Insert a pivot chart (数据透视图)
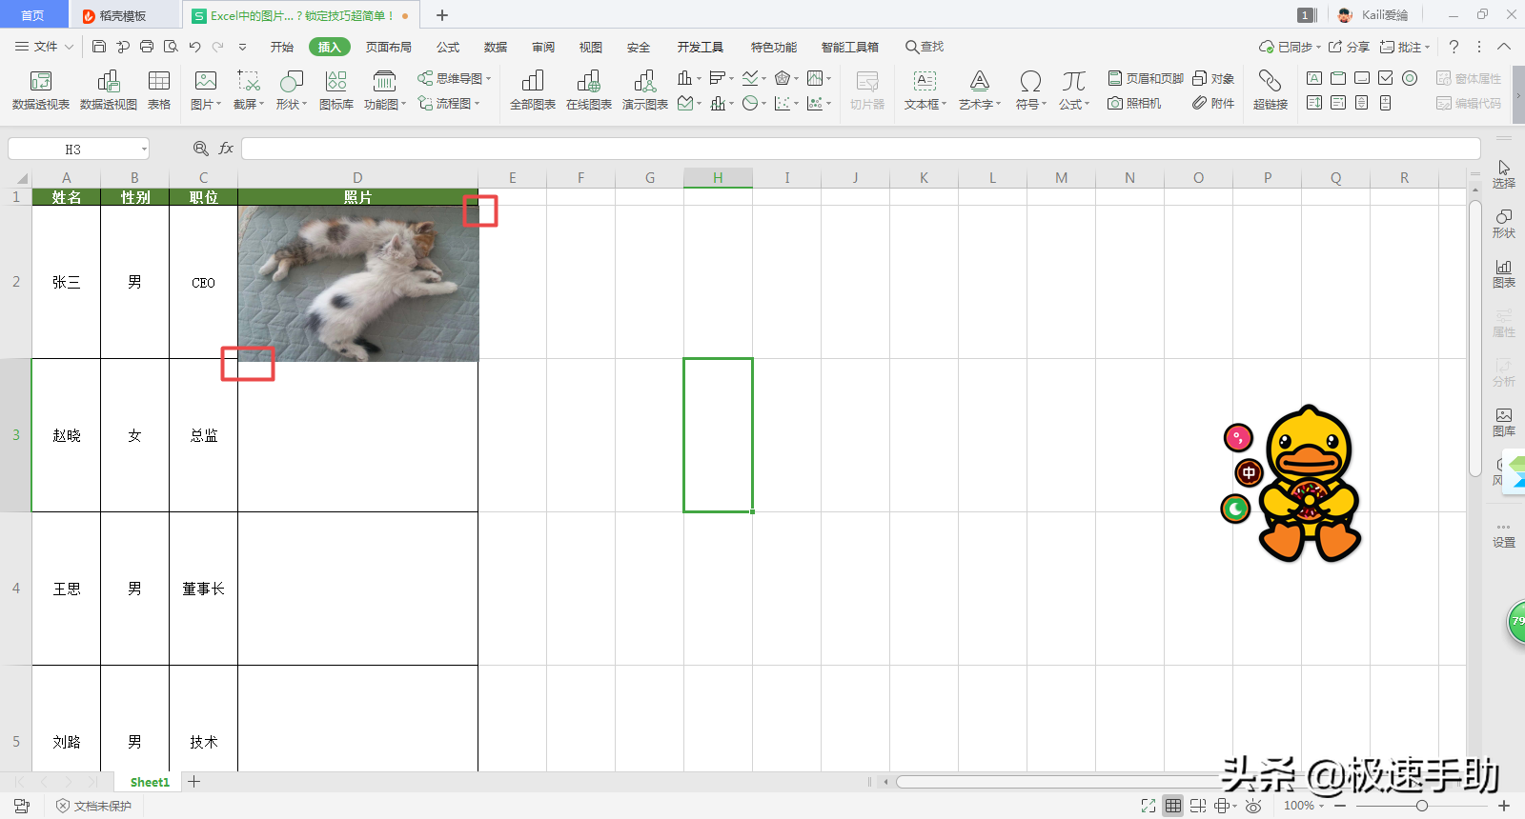Screen dimensions: 1525x819 point(108,90)
